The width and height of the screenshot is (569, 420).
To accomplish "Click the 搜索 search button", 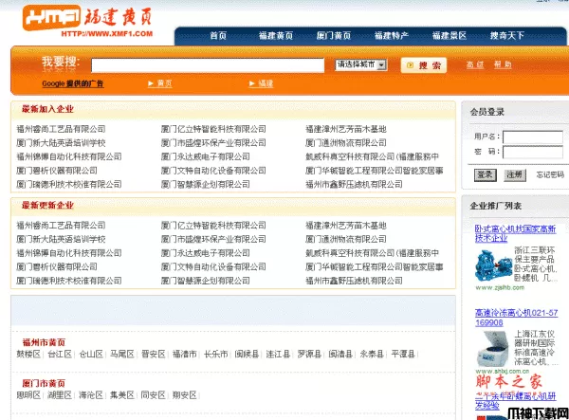I will tap(424, 65).
